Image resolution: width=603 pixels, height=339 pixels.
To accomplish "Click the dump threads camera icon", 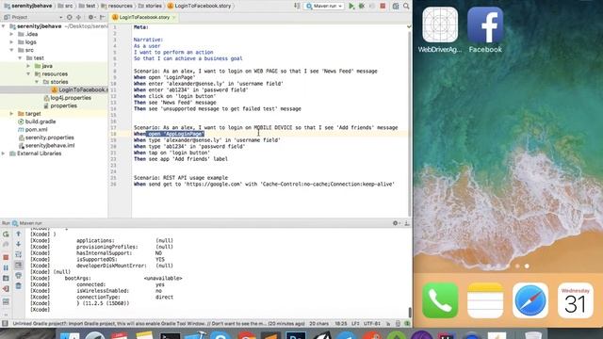I will [6, 279].
